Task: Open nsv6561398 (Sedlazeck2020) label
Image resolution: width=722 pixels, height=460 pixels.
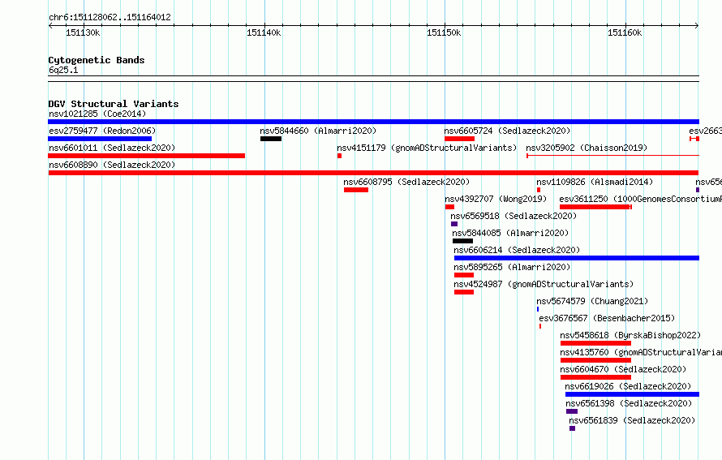Action: coord(629,403)
